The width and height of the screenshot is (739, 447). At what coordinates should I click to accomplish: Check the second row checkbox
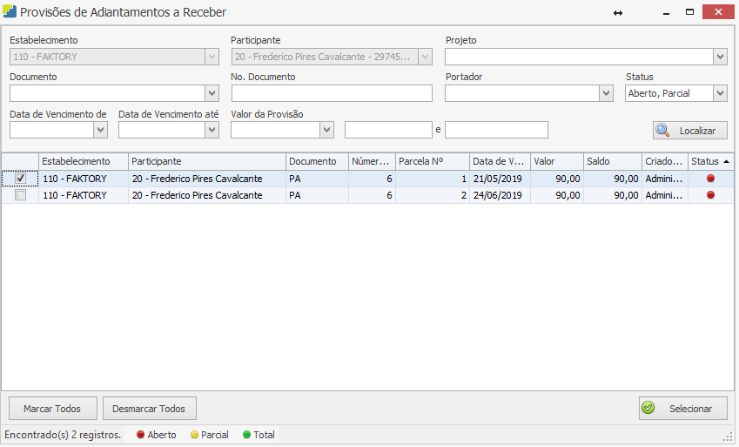click(21, 195)
